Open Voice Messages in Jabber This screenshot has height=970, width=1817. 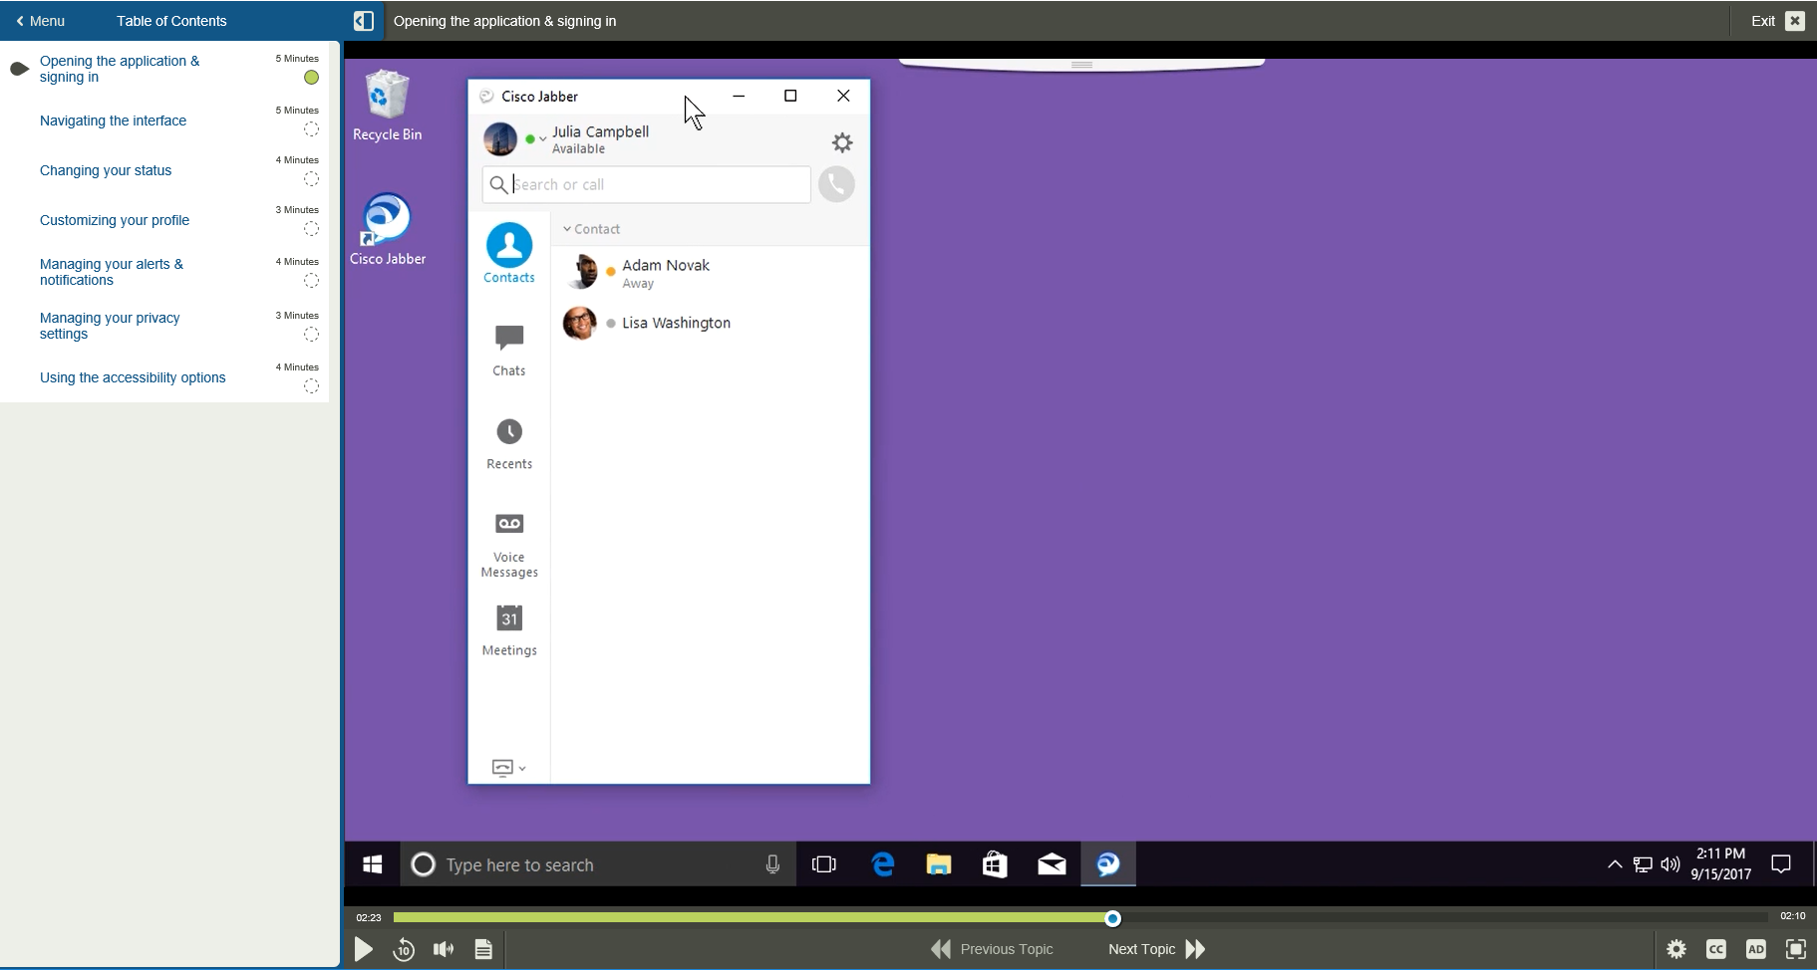pos(508,543)
